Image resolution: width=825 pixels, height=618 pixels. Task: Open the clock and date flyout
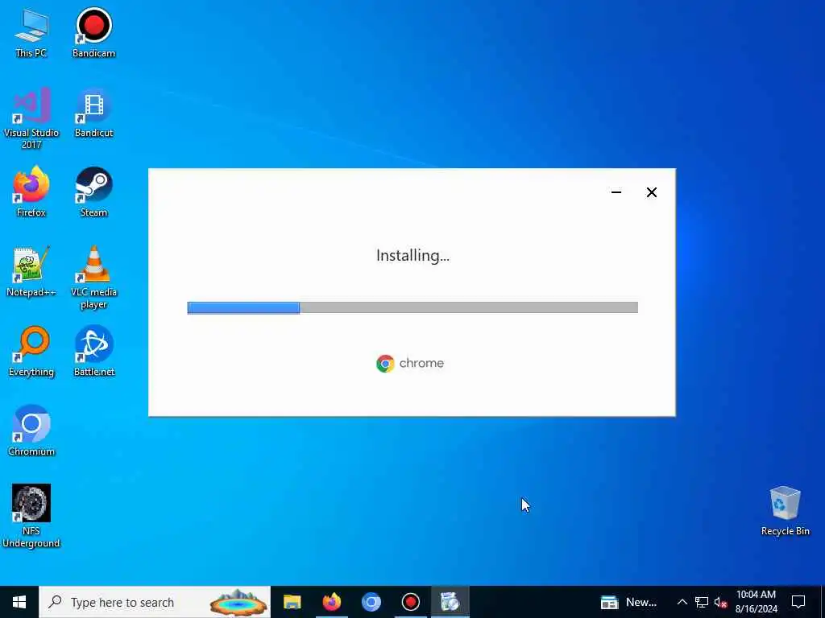tap(756, 602)
